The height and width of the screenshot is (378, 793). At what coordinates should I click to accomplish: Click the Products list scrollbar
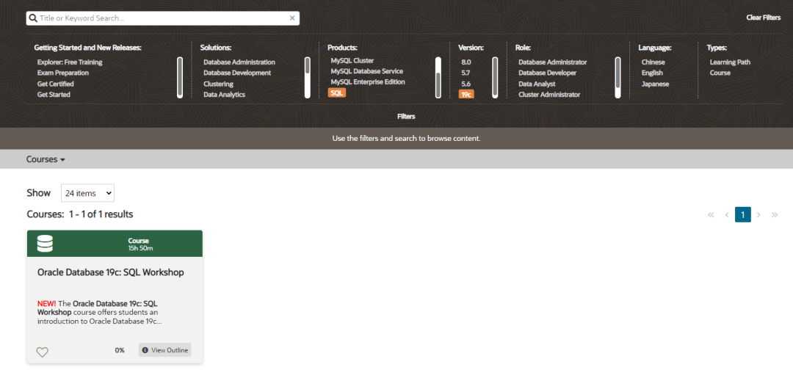pyautogui.click(x=438, y=77)
